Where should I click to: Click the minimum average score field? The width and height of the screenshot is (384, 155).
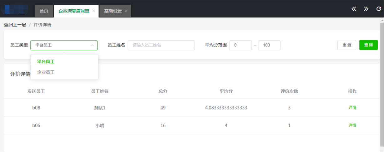click(240, 45)
